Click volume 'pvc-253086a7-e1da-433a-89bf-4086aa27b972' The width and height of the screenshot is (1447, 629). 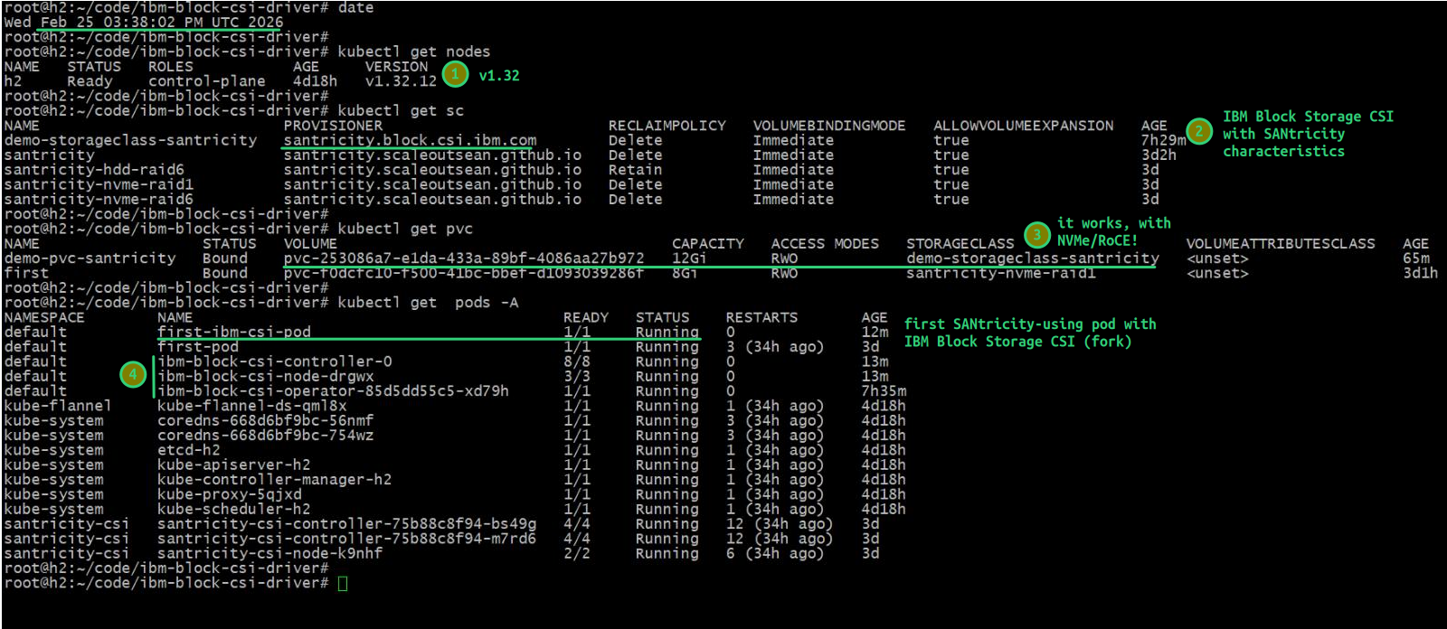tap(464, 258)
